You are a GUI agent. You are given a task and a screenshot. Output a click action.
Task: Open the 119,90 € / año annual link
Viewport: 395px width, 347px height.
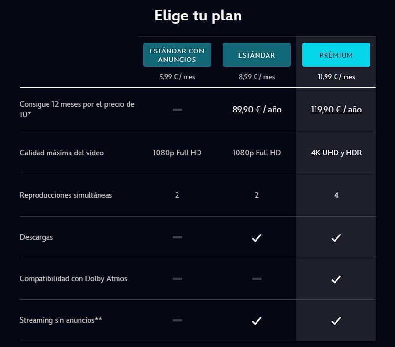(x=336, y=110)
